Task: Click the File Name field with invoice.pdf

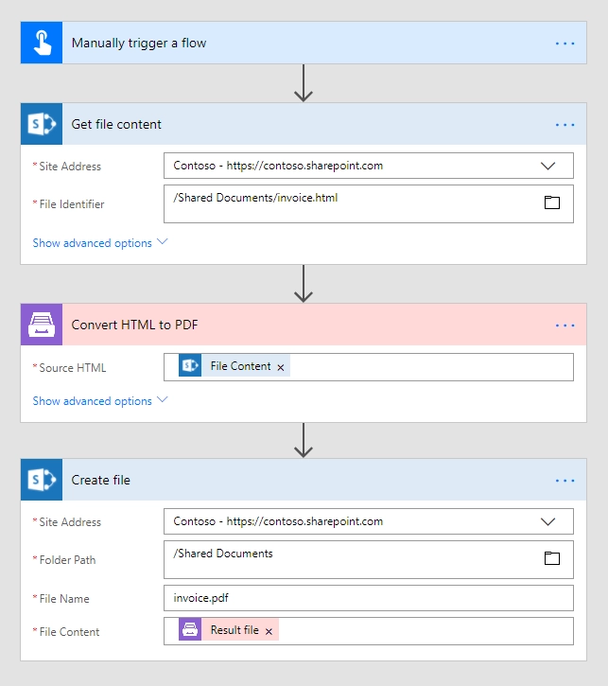Action: pyautogui.click(x=369, y=598)
